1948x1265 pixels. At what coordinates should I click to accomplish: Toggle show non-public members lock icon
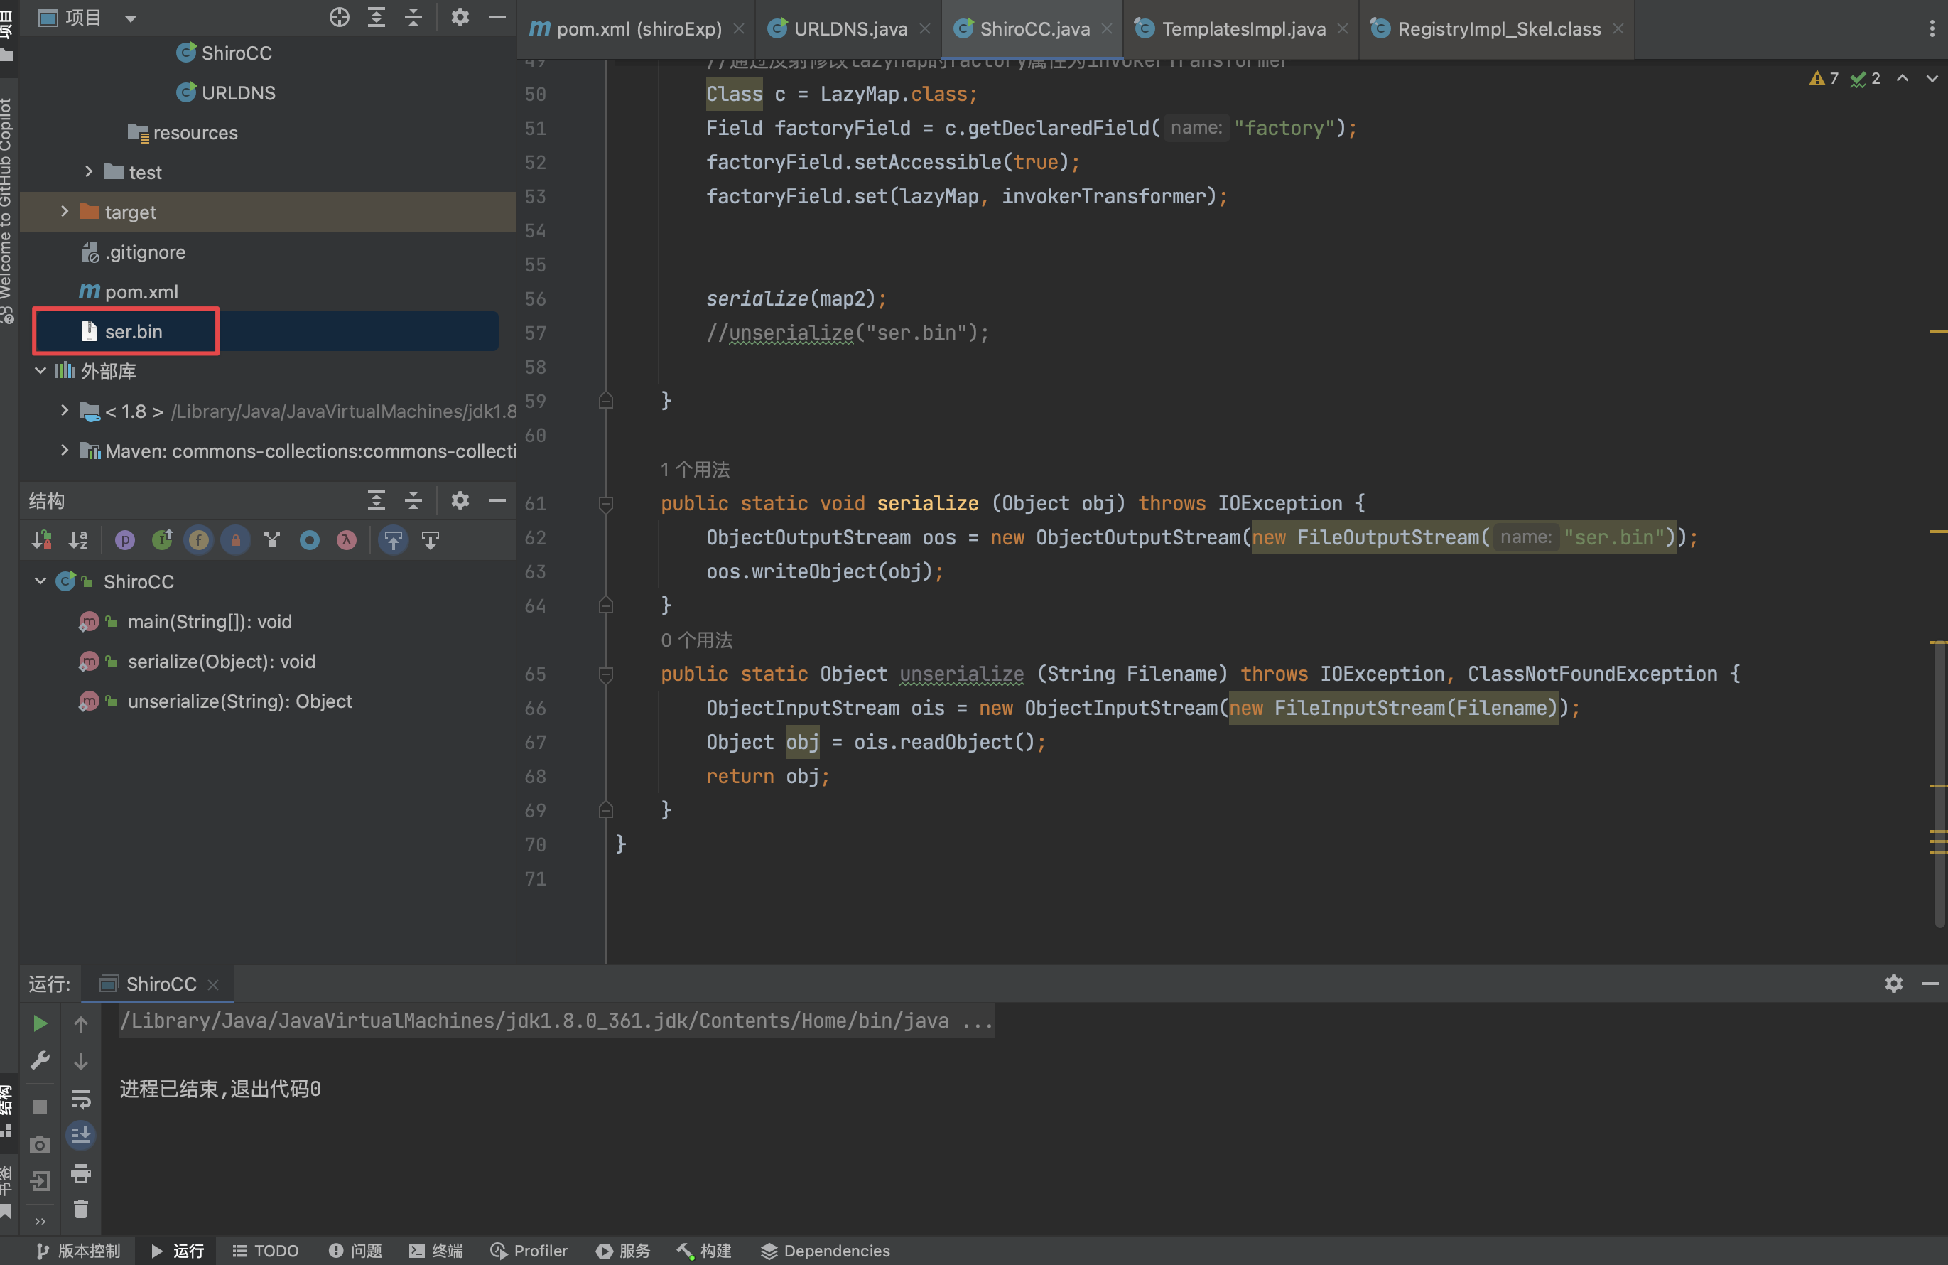pos(235,539)
